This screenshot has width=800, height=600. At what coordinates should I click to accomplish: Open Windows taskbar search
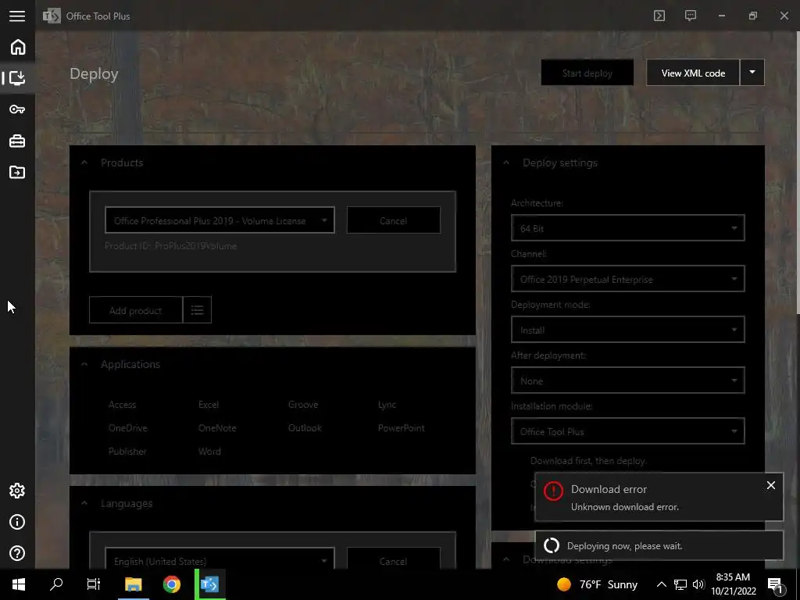(x=56, y=584)
